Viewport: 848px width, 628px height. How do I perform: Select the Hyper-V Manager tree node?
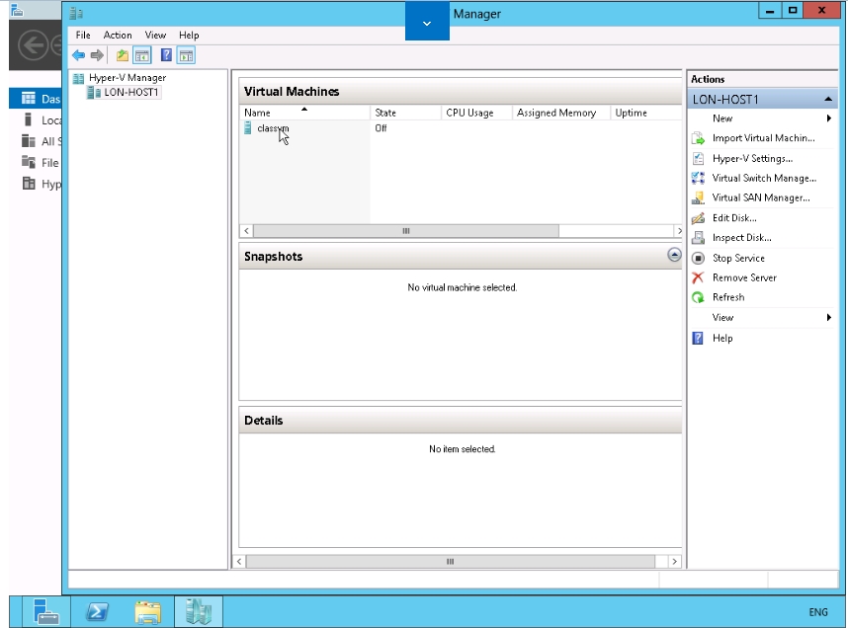point(127,78)
